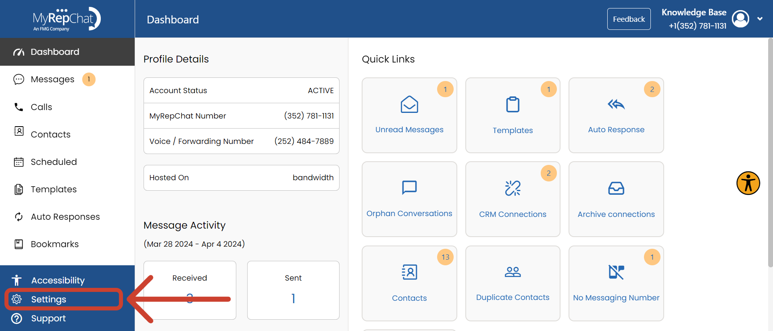Click the Received messages count card
The height and width of the screenshot is (331, 773).
[x=190, y=290]
